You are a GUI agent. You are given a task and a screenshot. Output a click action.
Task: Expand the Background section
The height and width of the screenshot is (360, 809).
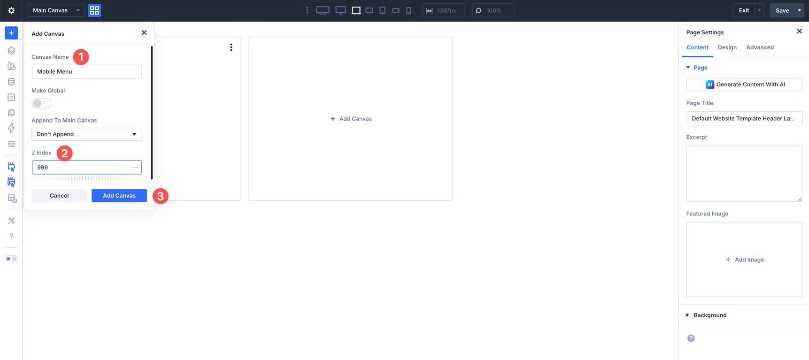click(706, 315)
